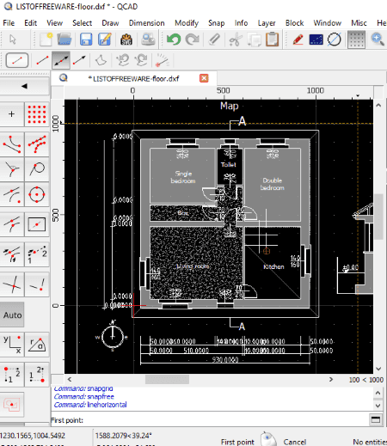The height and width of the screenshot is (446, 387).
Task: Toggle the Auto snap button
Action: (12, 315)
